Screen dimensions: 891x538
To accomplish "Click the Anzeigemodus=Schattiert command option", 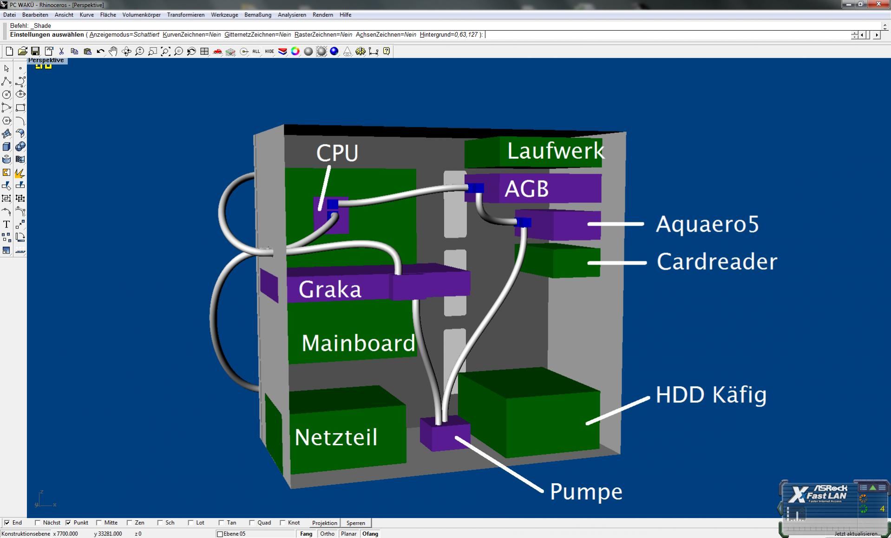I will coord(124,35).
